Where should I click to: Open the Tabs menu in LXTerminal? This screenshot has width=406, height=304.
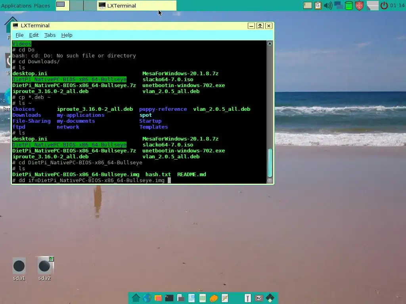tap(50, 35)
